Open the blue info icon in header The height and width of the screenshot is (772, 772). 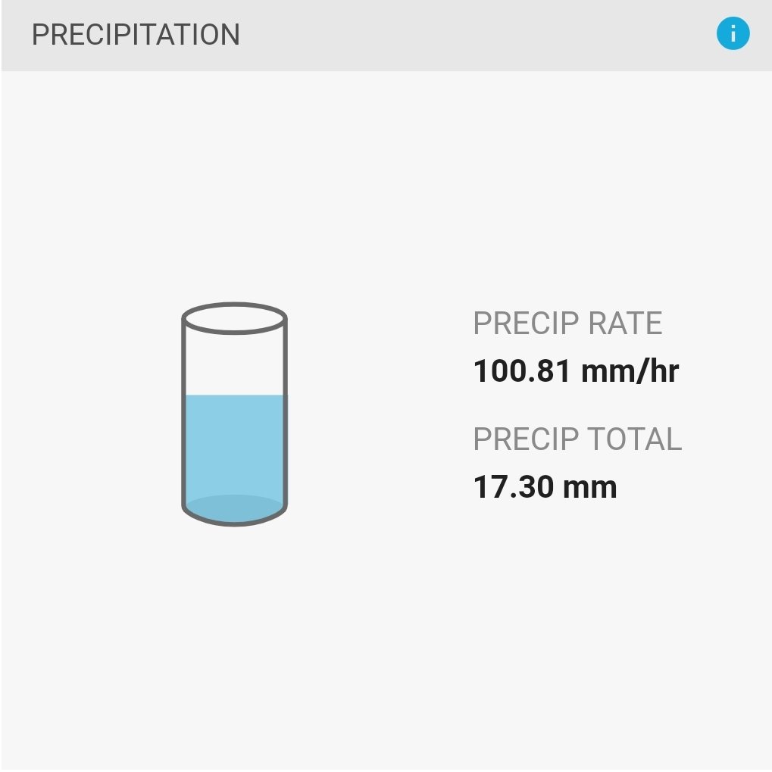point(733,33)
